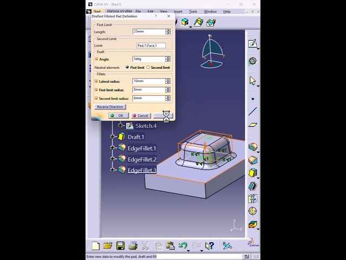The height and width of the screenshot is (260, 346).
Task: Choose the Line reference element tool
Action: pos(252,111)
